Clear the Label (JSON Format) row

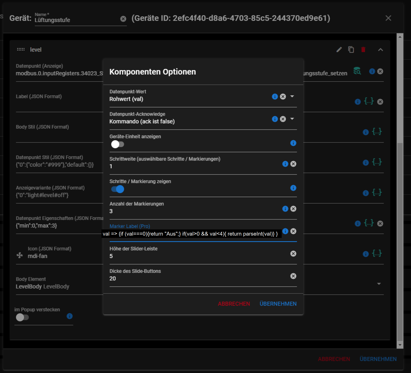click(x=380, y=102)
